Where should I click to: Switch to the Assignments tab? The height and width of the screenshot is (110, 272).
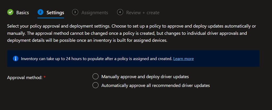coord(95,12)
